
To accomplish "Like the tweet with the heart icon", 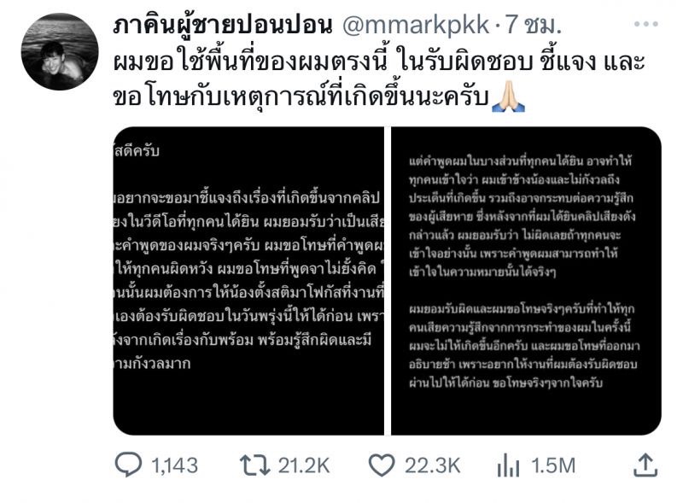I will click(x=382, y=465).
